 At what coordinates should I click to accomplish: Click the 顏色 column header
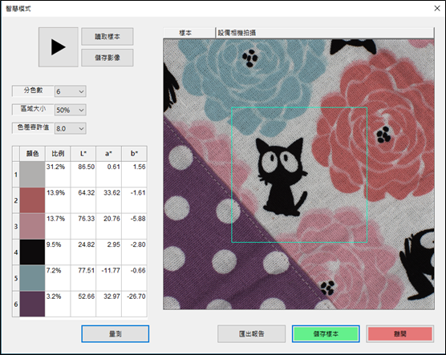pyautogui.click(x=32, y=154)
